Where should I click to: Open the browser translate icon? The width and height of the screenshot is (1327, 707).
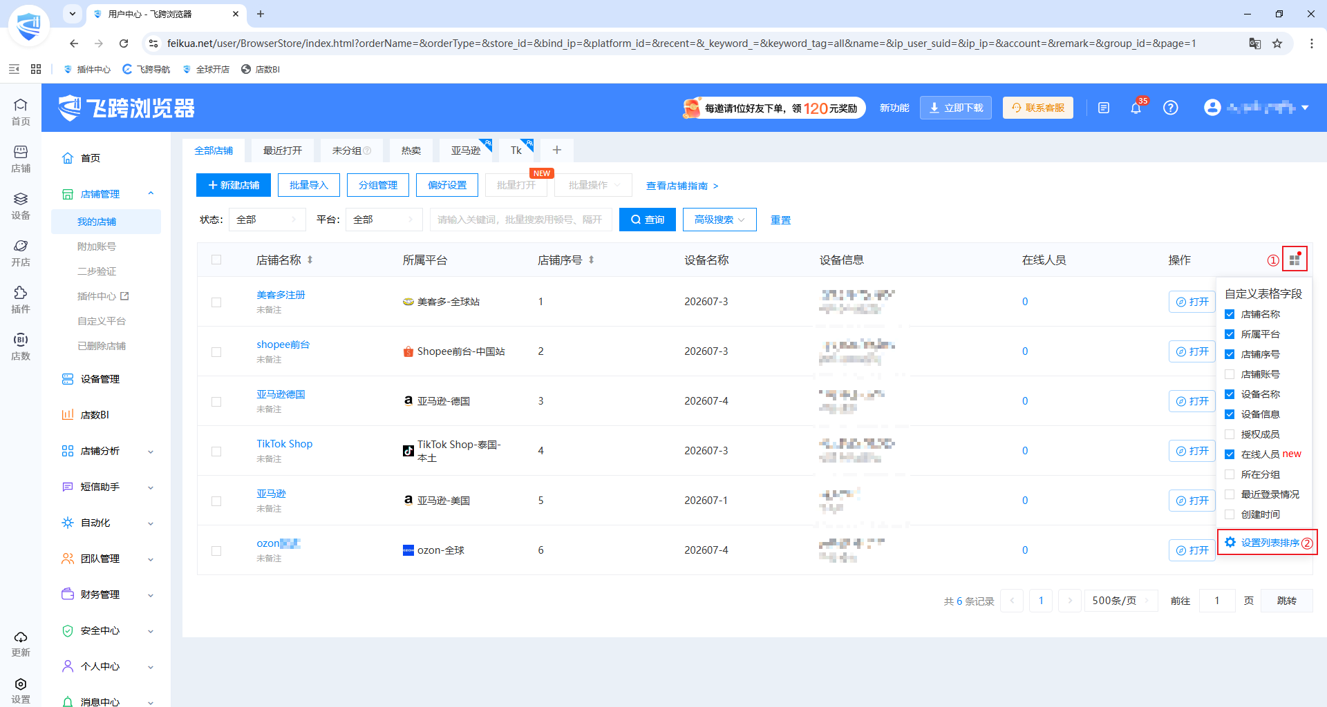pyautogui.click(x=1255, y=43)
